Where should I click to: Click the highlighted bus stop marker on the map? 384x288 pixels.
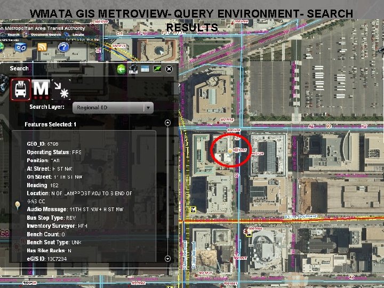(230, 151)
